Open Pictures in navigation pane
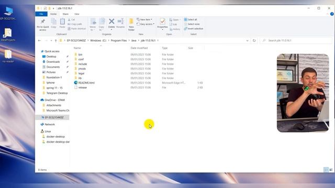Screen dimensions: 335x188 pos(51,72)
